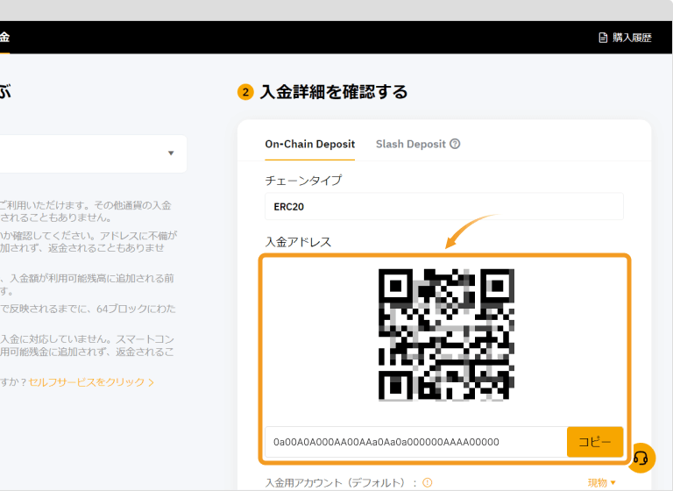Click the 入金アドレス label text
Screen dimensions: 673x491
click(298, 242)
